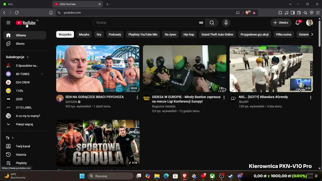The width and height of the screenshot is (322, 181).
Task: Switch to the Kick browser tab
Action: click(x=26, y=4)
